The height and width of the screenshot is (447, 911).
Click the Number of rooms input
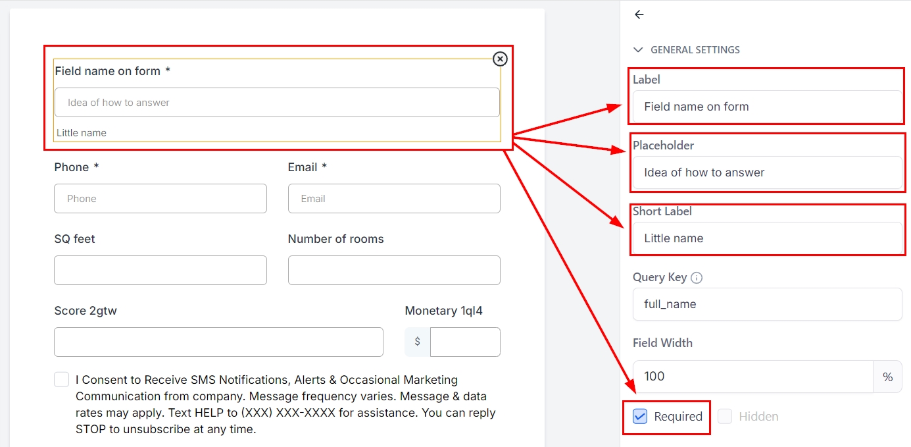click(394, 270)
